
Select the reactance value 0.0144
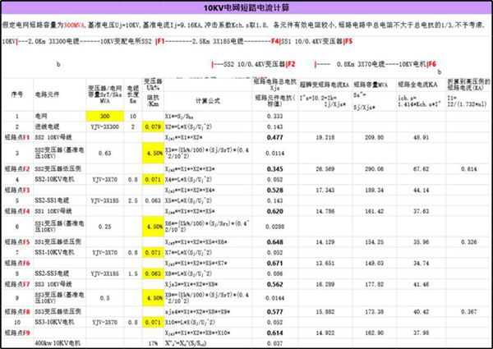274,298
